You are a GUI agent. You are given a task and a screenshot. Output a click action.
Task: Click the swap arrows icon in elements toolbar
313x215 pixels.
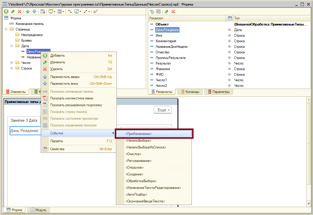click(70, 11)
